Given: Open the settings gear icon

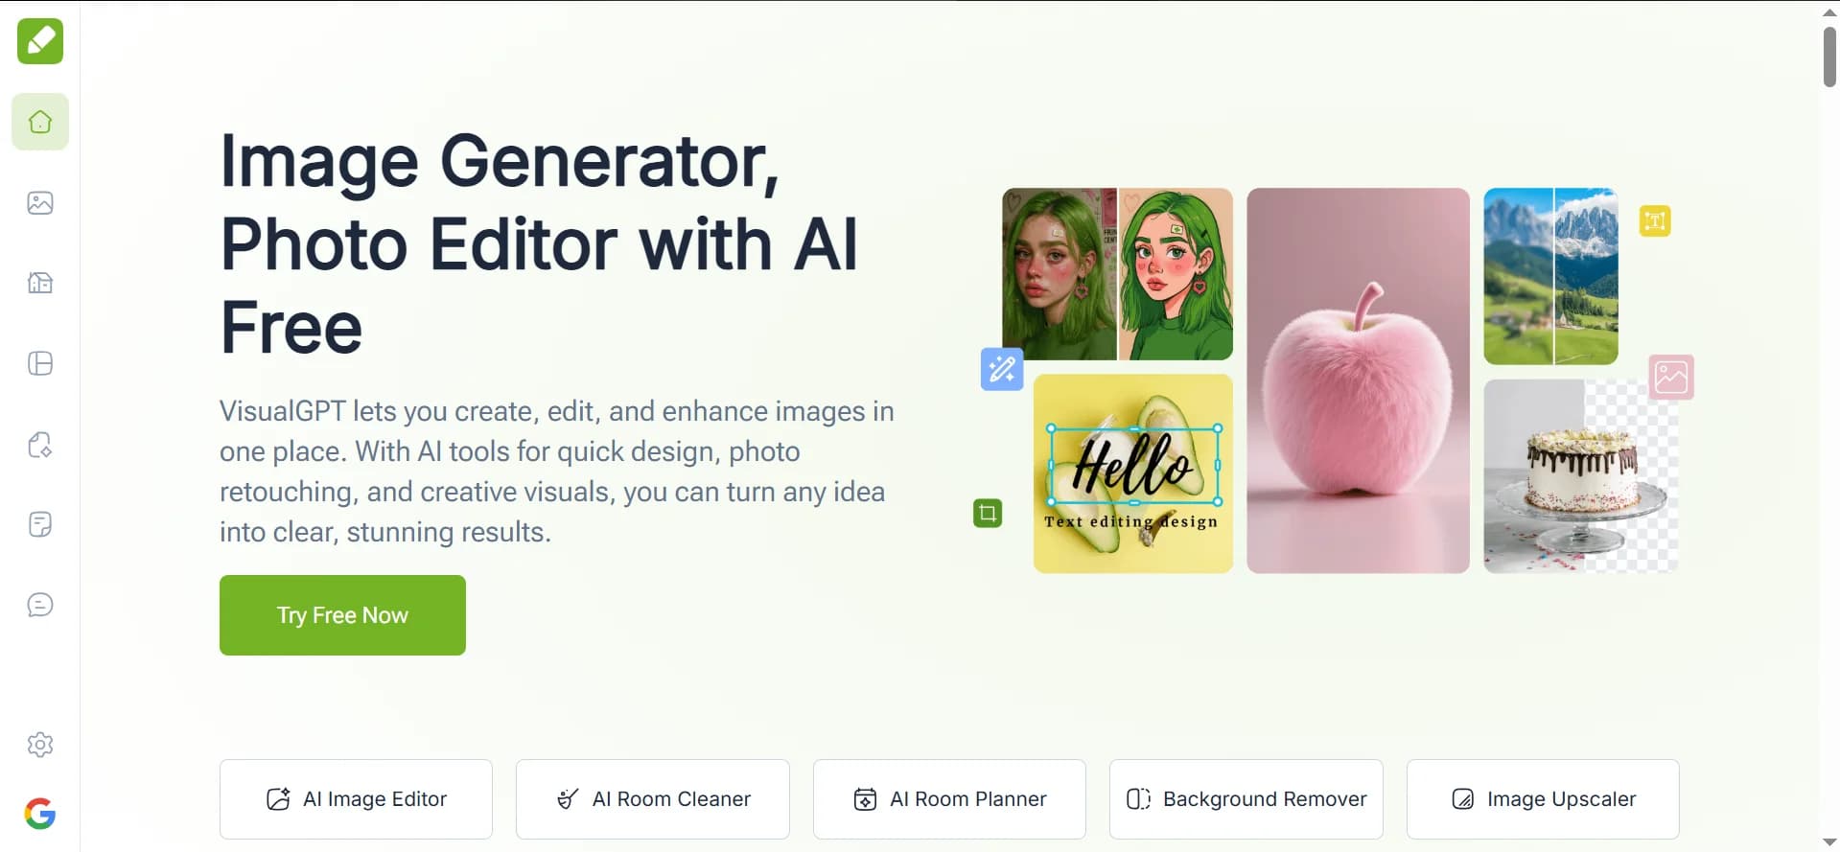Looking at the screenshot, I should click(x=40, y=745).
